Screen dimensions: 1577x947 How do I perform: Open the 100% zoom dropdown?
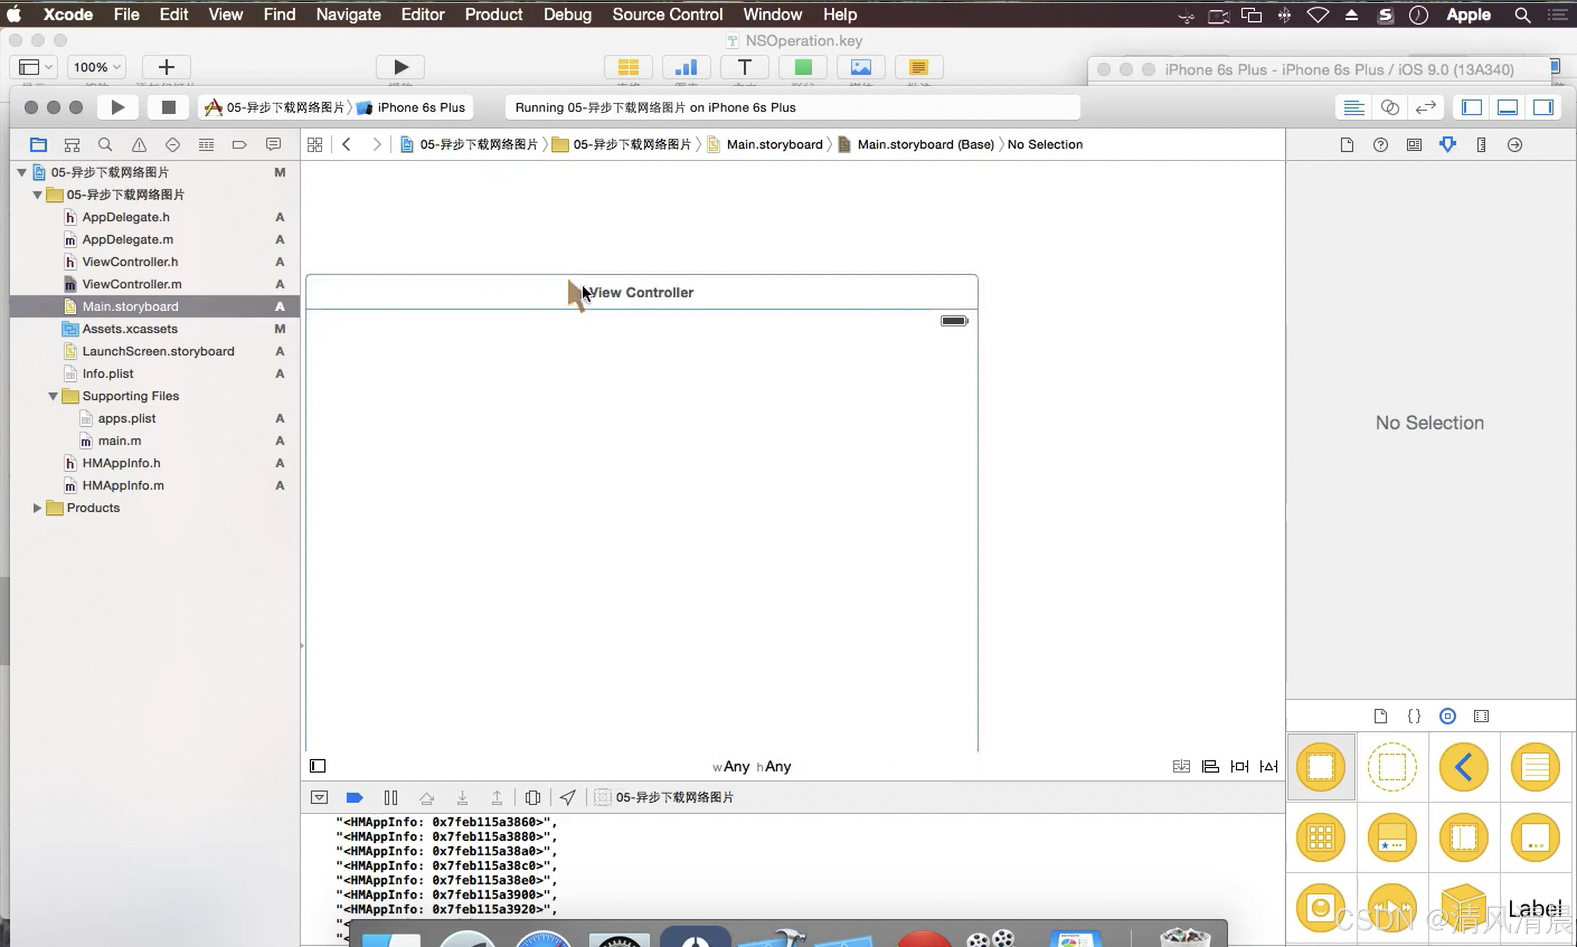coord(96,67)
